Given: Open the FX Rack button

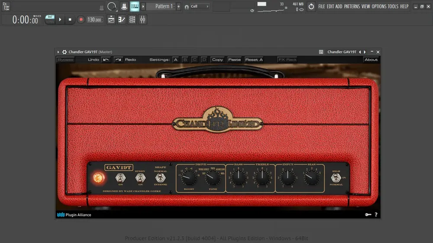Looking at the screenshot, I should pos(287,60).
